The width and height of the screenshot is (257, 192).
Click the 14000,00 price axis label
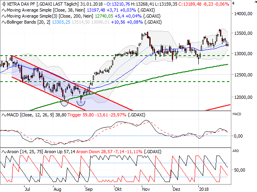tap(243, 14)
